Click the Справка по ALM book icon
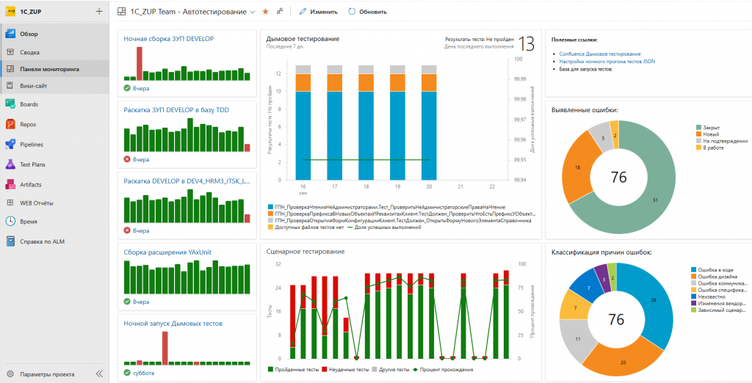Screen dimensions: 752x383 10,241
